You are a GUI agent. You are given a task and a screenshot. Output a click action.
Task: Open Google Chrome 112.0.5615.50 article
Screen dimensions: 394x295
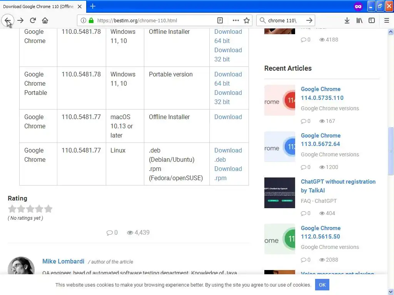[x=321, y=232]
